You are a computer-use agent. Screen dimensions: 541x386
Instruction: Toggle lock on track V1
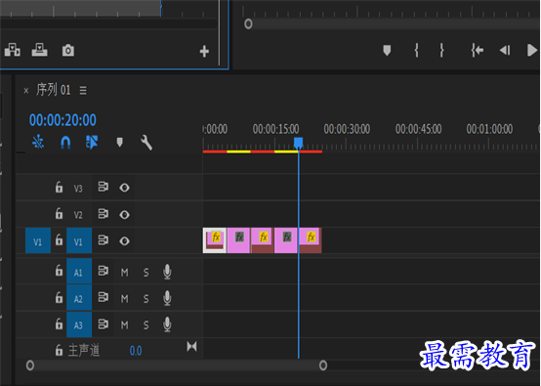59,240
